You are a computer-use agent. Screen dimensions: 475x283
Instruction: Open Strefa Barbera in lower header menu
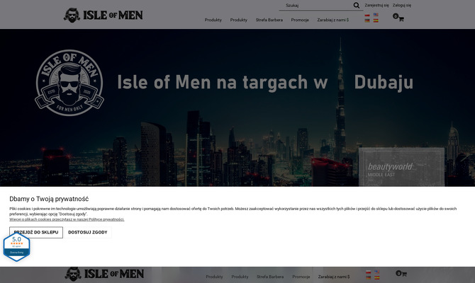(270, 277)
